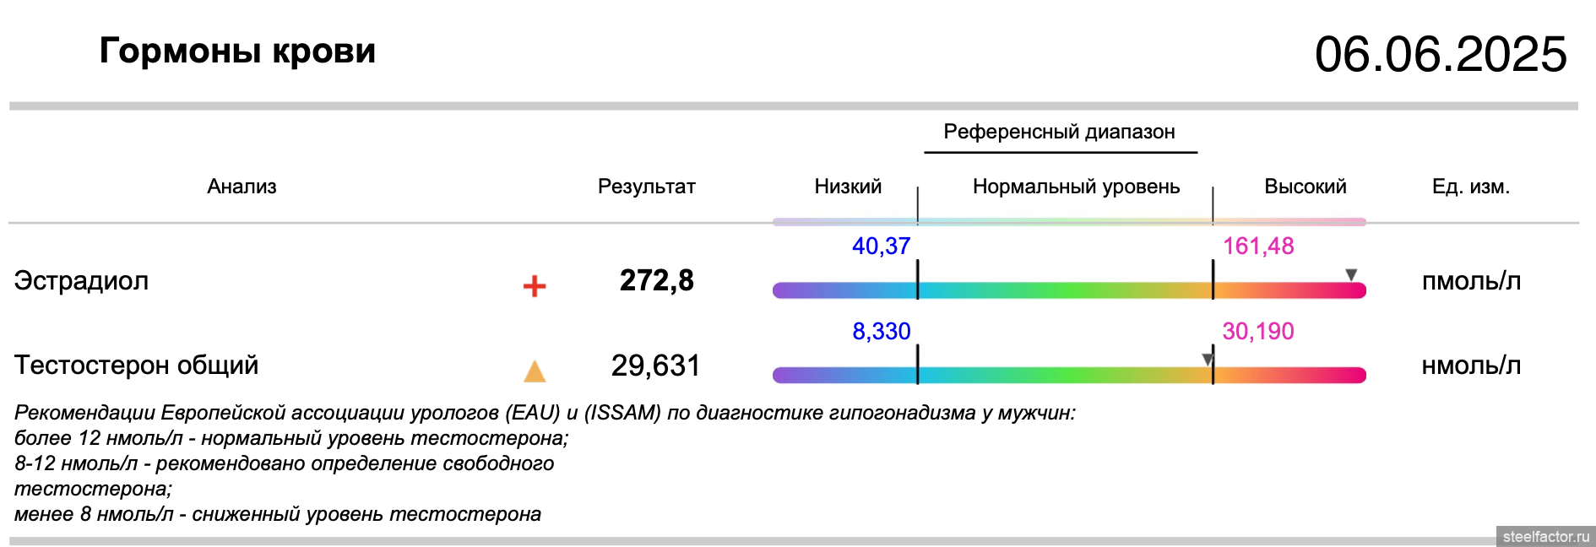This screenshot has height=547, width=1596.
Task: Click the Эстрадиол result value 272,8
Action: (x=656, y=280)
